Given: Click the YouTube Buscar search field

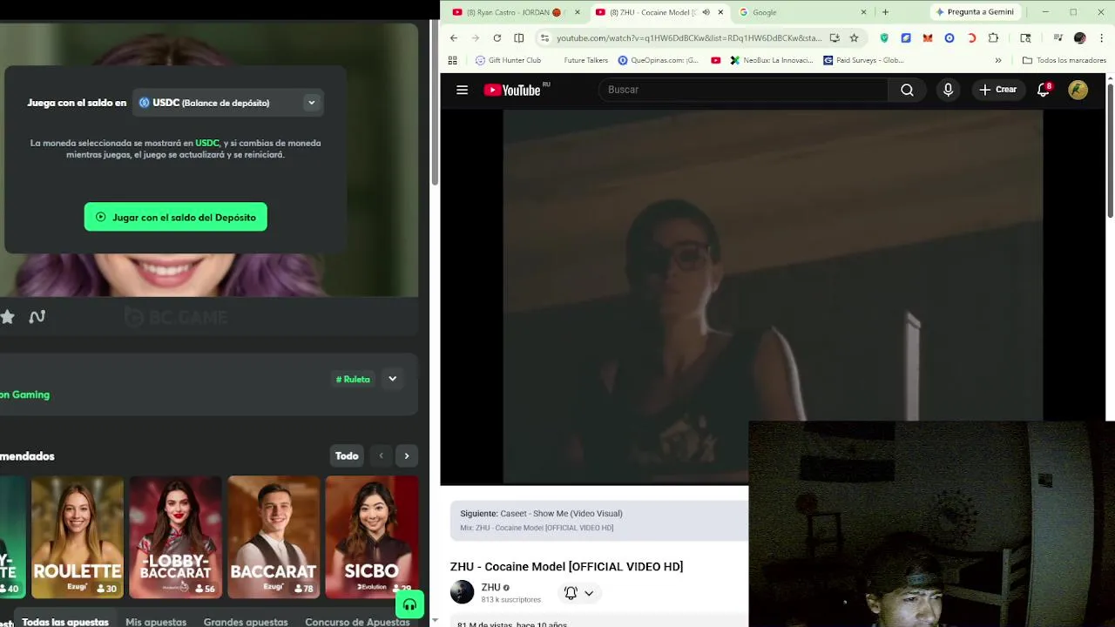Looking at the screenshot, I should click(743, 90).
